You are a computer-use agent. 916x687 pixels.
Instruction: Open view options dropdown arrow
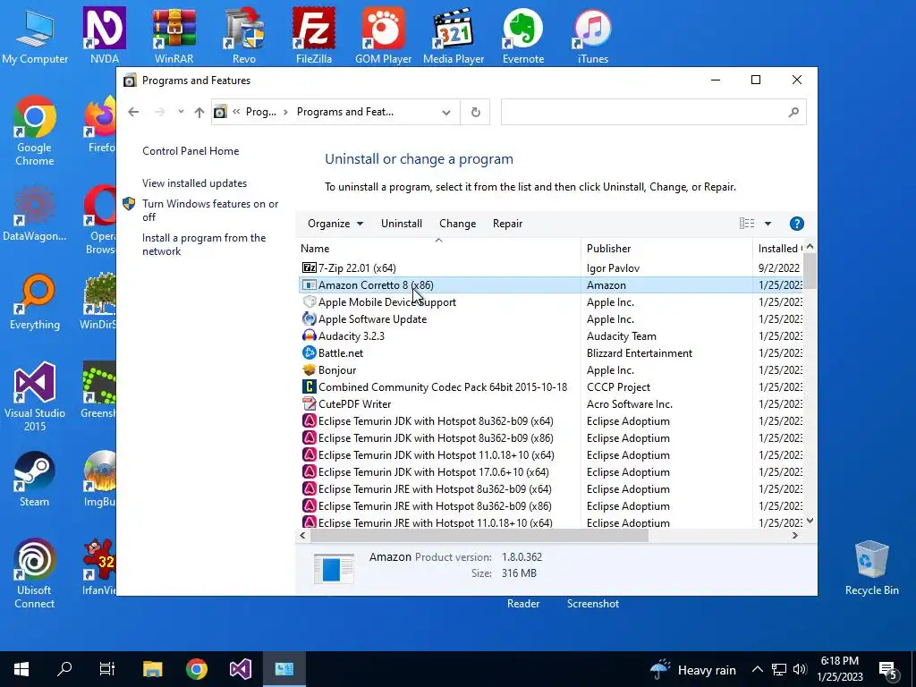click(x=768, y=224)
